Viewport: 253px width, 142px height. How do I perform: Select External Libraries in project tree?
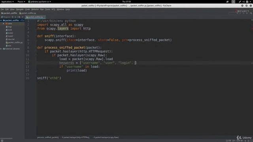click(x=11, y=49)
